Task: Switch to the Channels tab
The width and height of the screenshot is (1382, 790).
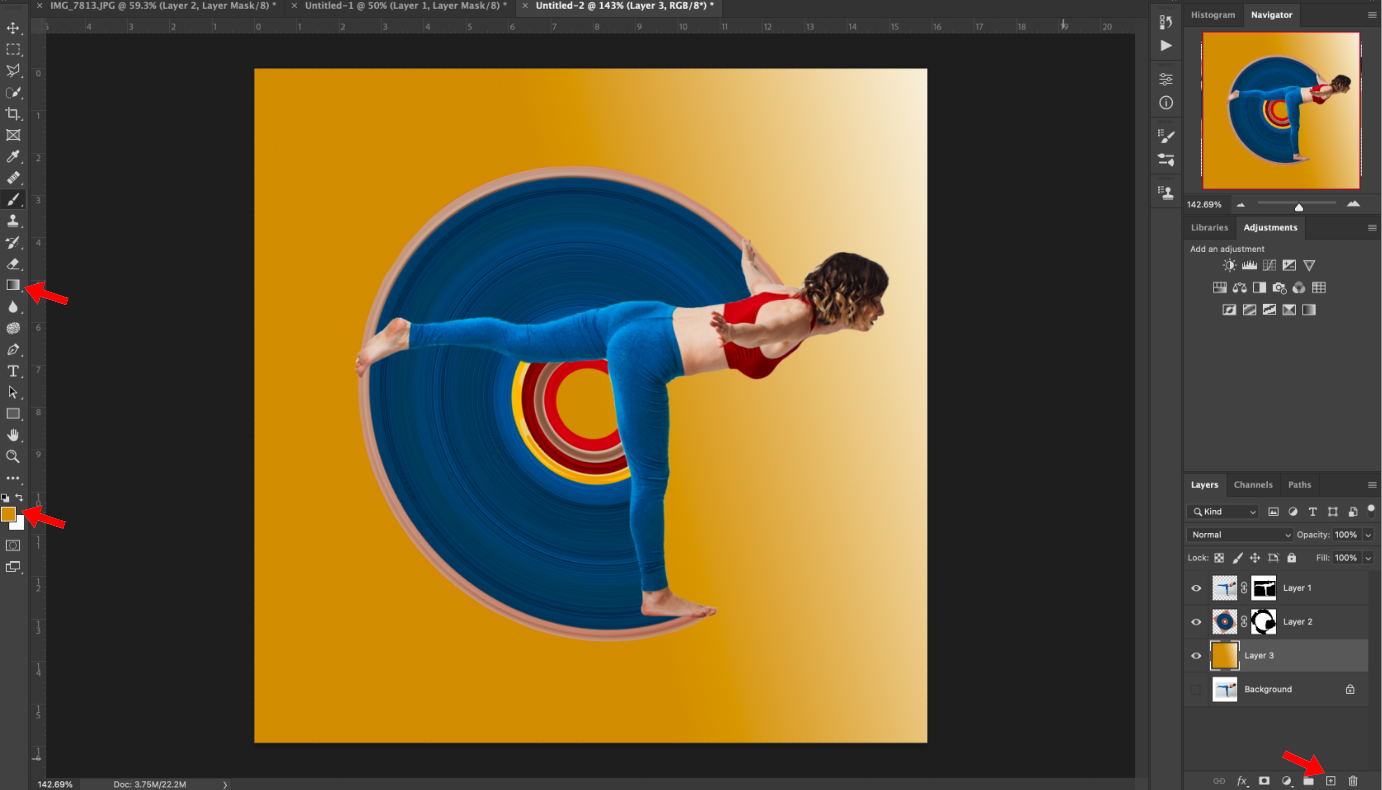Action: coord(1253,484)
